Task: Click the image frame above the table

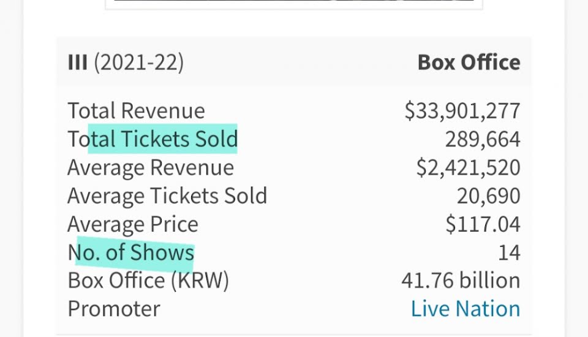Action: click(294, 4)
